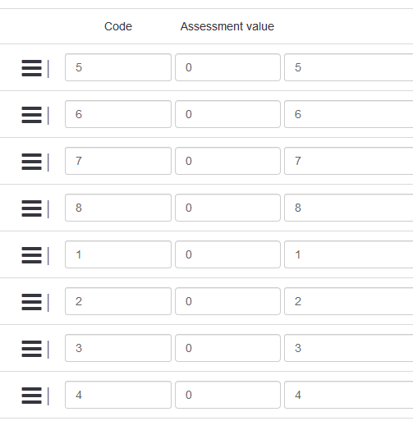Edit the answer text field showing 5
The image size is (413, 421).
point(349,67)
